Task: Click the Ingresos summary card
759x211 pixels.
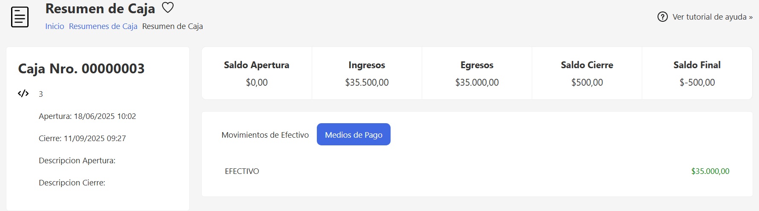Action: pyautogui.click(x=367, y=73)
